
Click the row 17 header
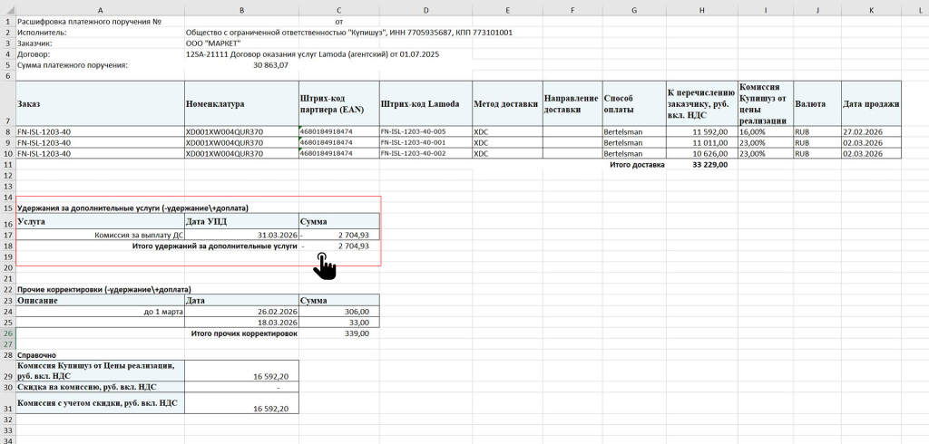pyautogui.click(x=8, y=234)
